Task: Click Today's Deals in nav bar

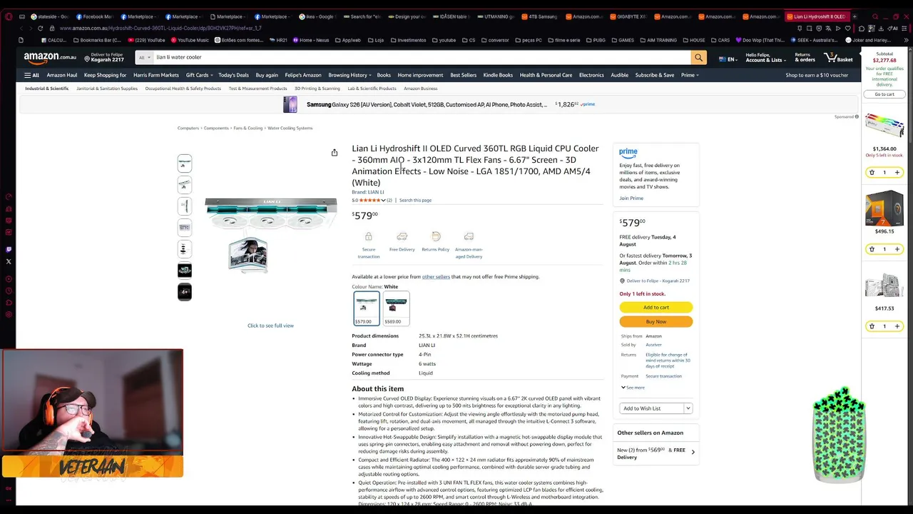Action: 233,75
